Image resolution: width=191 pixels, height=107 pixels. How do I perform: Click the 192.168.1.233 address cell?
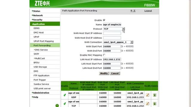(x=135, y=97)
